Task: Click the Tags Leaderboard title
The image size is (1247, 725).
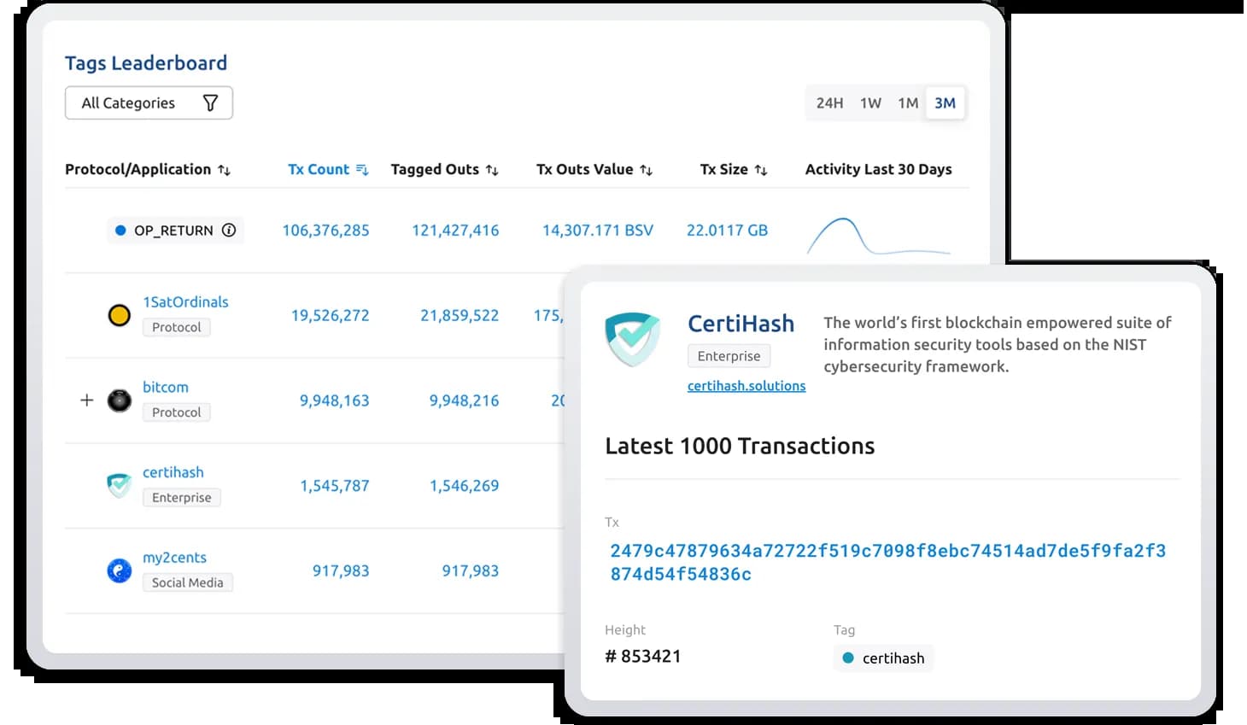Action: (x=146, y=63)
